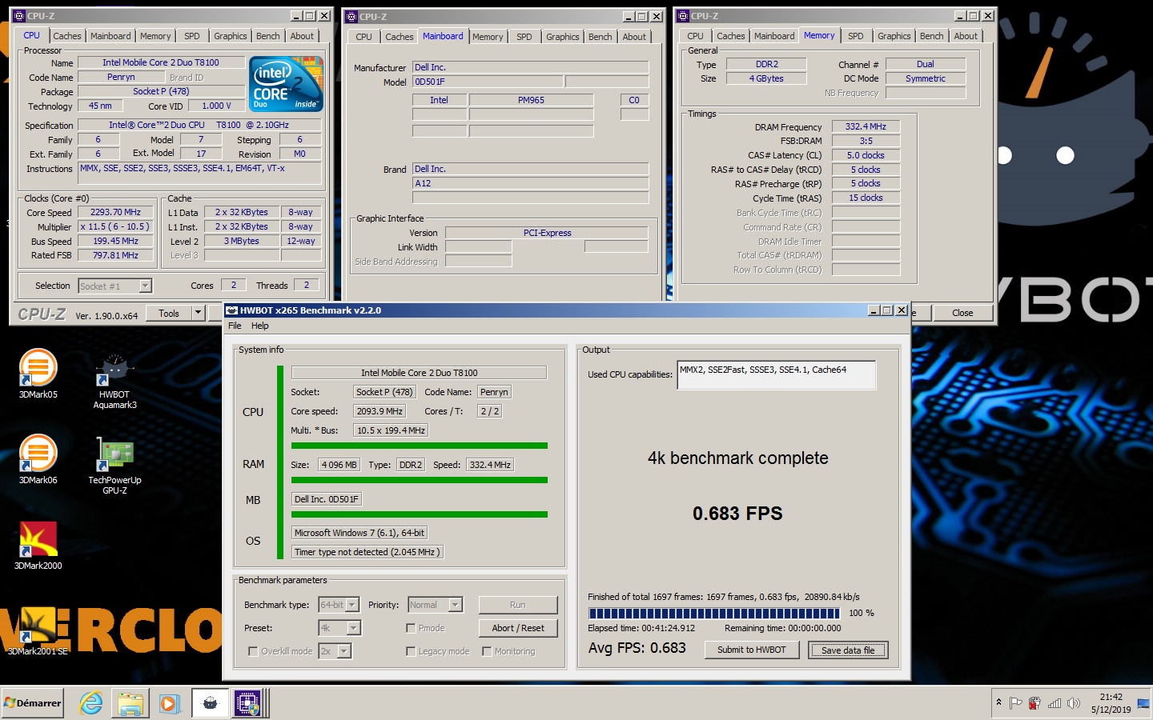This screenshot has width=1153, height=720.
Task: Click the Core Speed value 2293.70 MHz
Action: click(115, 213)
